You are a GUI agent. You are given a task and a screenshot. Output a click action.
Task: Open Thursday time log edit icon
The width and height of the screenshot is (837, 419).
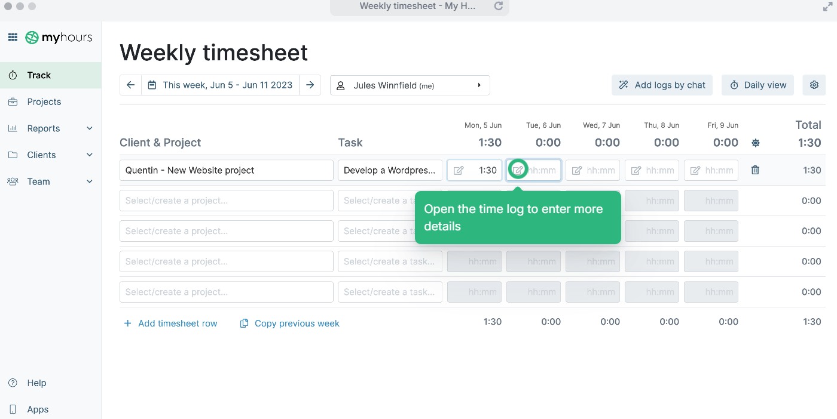point(636,171)
